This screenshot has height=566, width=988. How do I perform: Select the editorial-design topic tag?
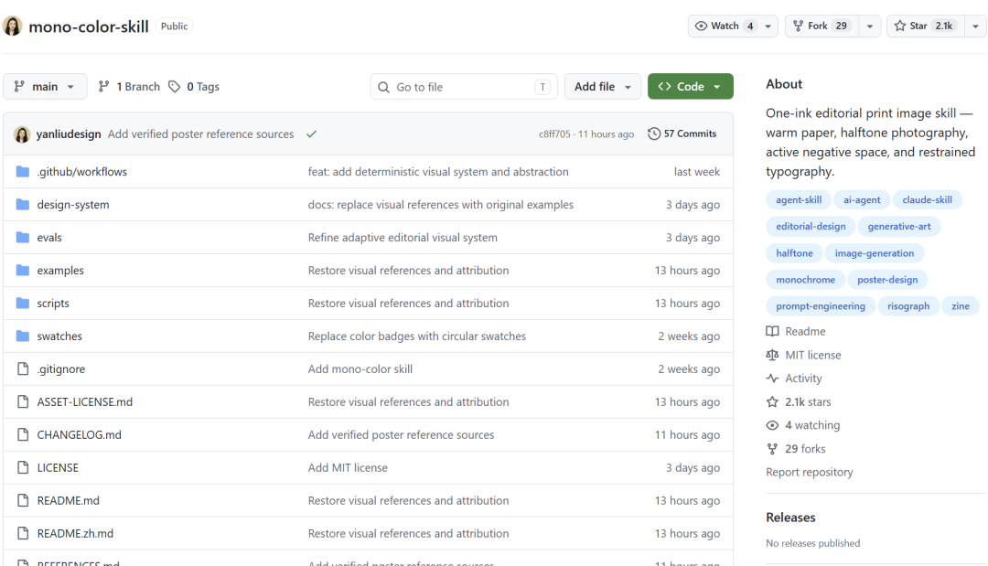click(x=811, y=227)
